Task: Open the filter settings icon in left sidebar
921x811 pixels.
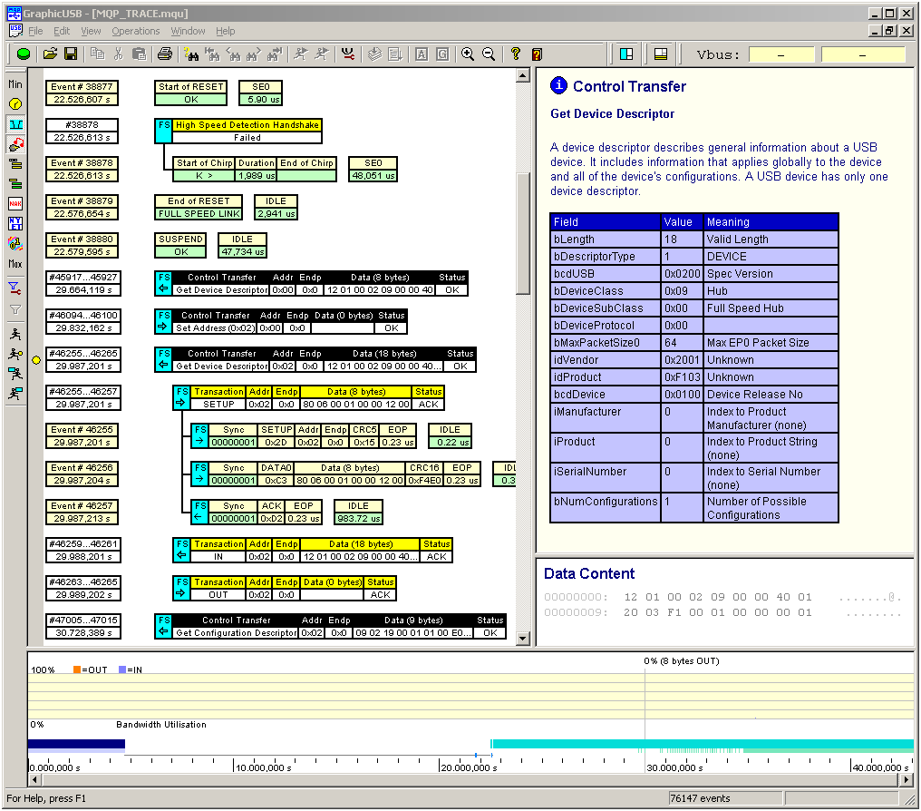Action: coord(15,288)
